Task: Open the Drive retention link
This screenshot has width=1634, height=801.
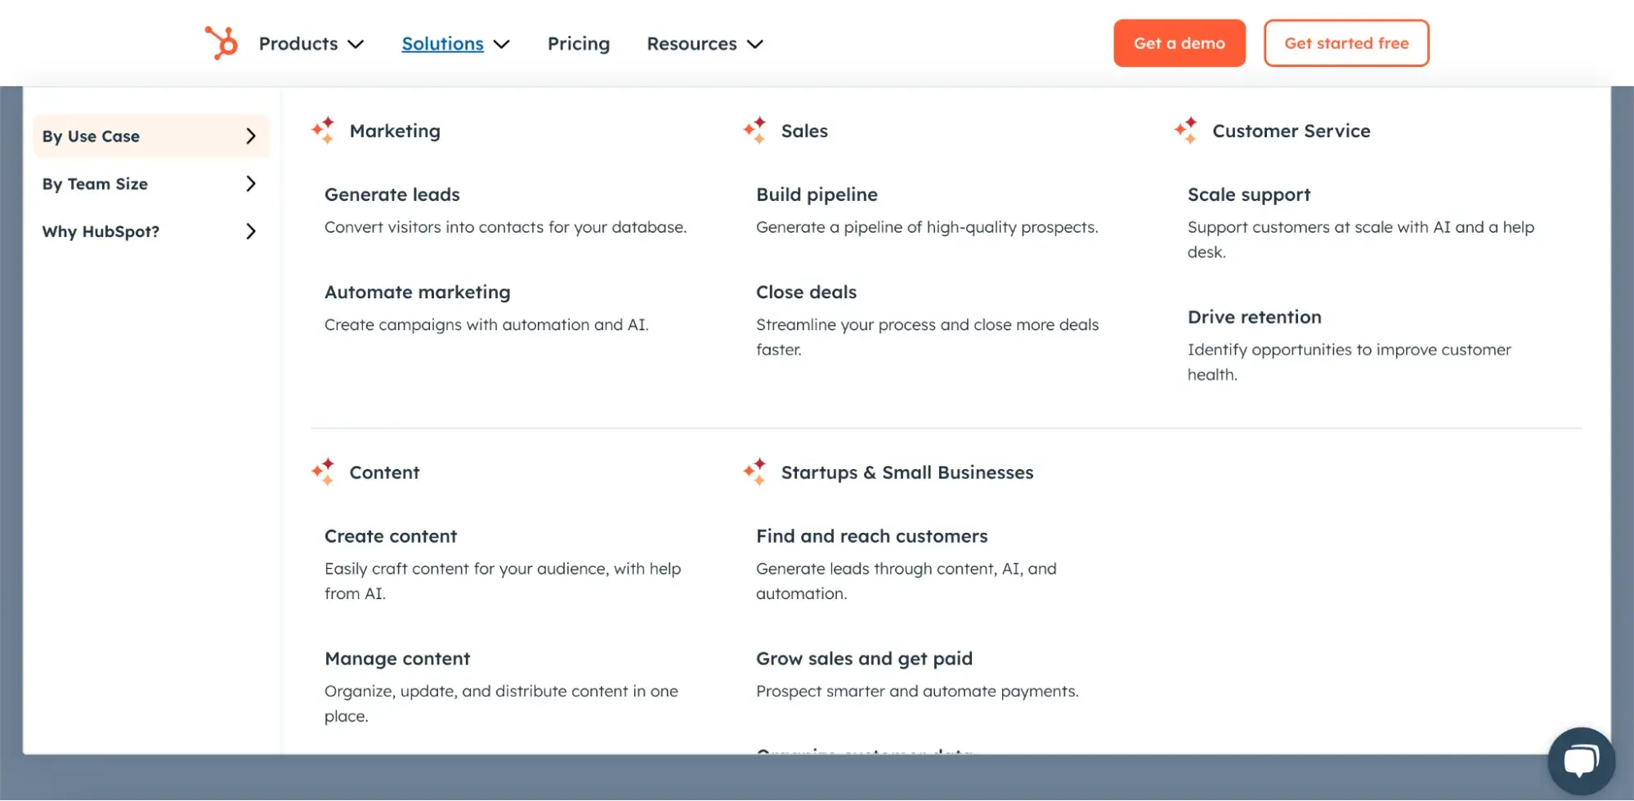Action: click(1255, 317)
